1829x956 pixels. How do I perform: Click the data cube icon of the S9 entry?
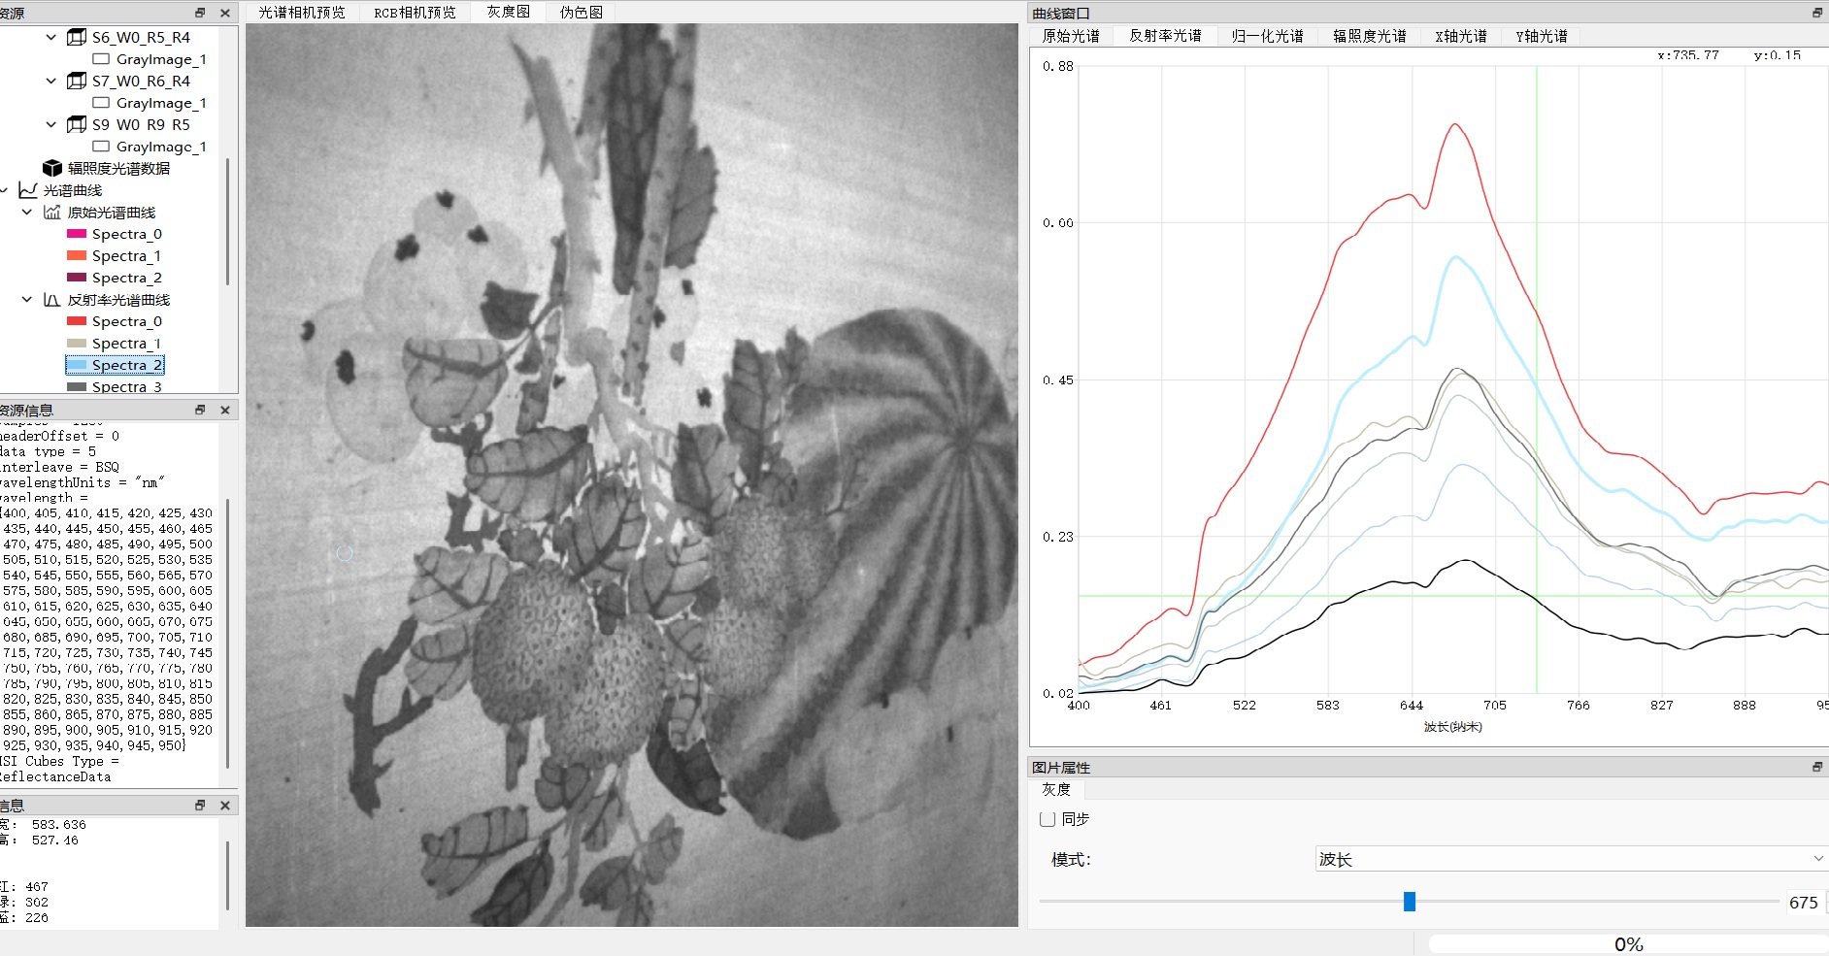77,124
